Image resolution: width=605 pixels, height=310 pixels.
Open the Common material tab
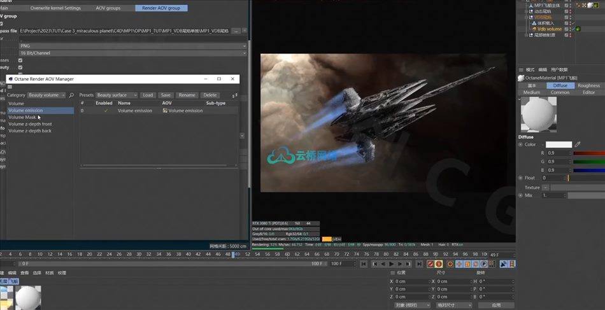(560, 92)
